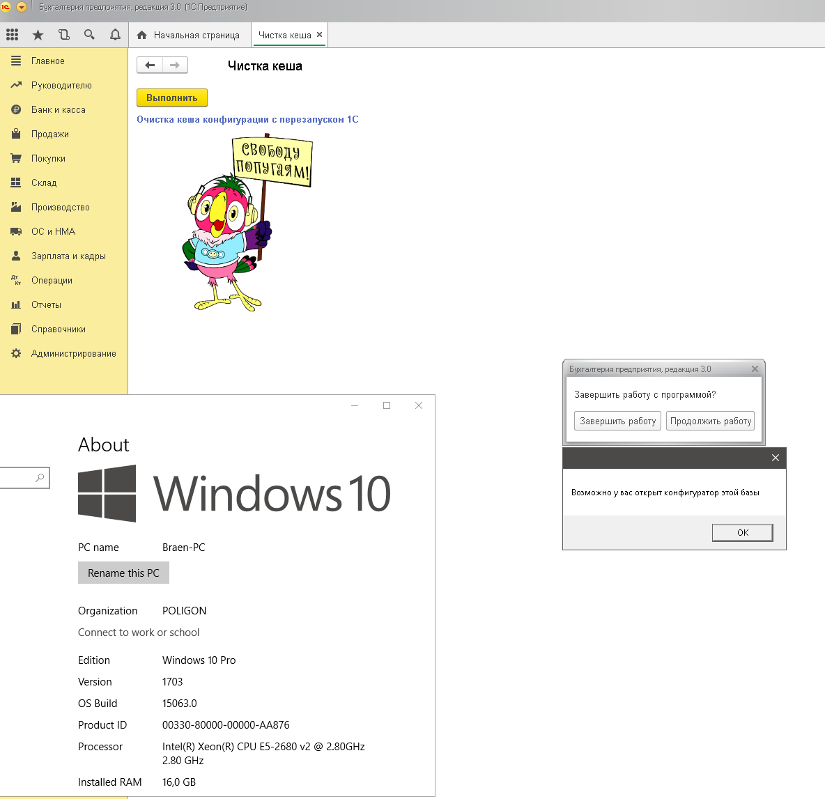Click the Склад grid icon
The height and width of the screenshot is (799, 825).
16,183
